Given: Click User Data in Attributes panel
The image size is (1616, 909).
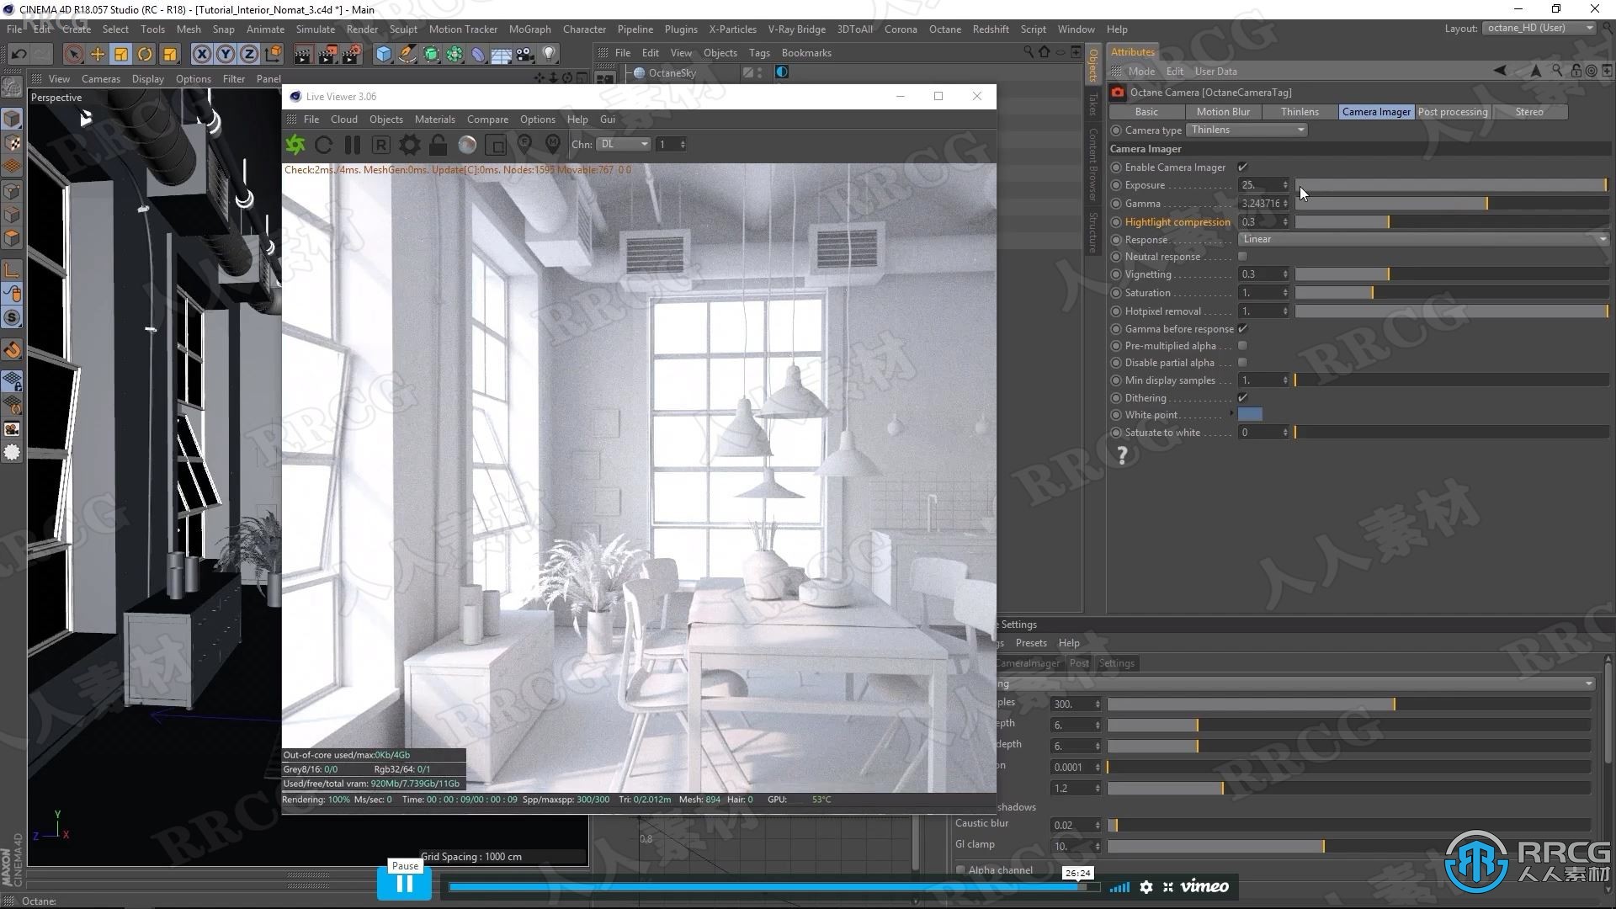Looking at the screenshot, I should click(x=1215, y=72).
